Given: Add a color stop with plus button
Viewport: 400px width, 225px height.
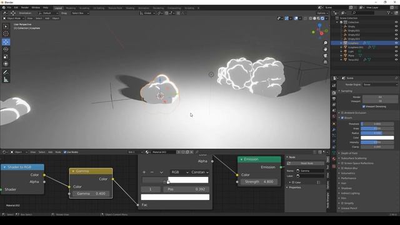Looking at the screenshot, I should (x=144, y=172).
